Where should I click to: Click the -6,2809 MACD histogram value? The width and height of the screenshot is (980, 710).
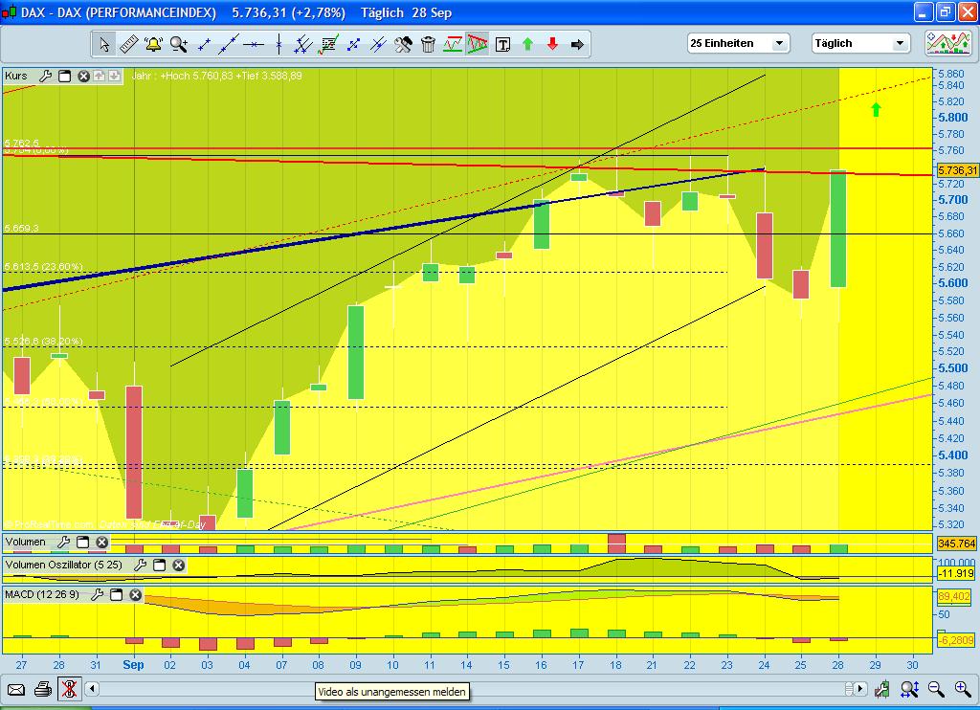(x=956, y=640)
